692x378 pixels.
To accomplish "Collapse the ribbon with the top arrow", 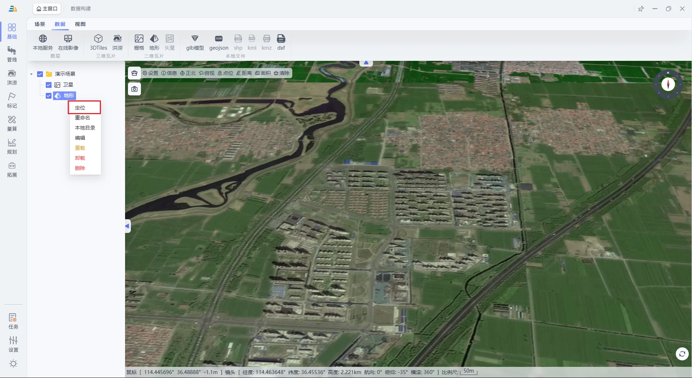I will [x=366, y=63].
